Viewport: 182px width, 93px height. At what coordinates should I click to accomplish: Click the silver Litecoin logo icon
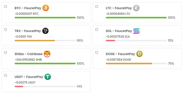(136, 8)
